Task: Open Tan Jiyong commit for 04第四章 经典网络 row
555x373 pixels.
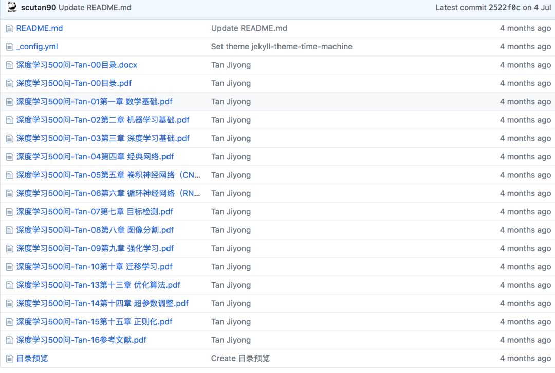Action: point(231,157)
